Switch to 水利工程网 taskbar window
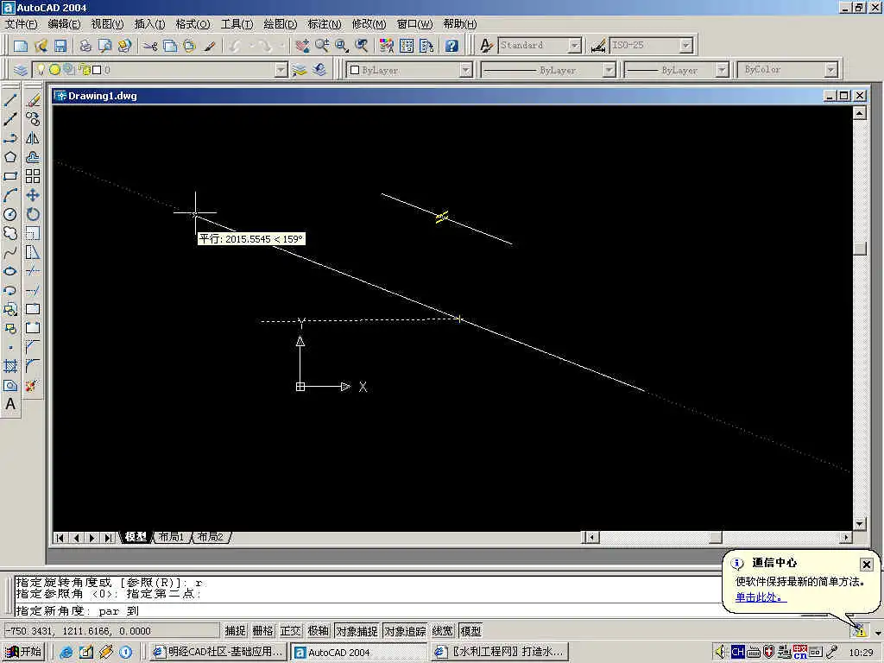 [x=500, y=652]
